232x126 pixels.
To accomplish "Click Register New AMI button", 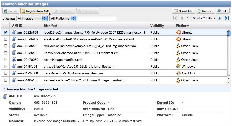I will coord(36,11).
